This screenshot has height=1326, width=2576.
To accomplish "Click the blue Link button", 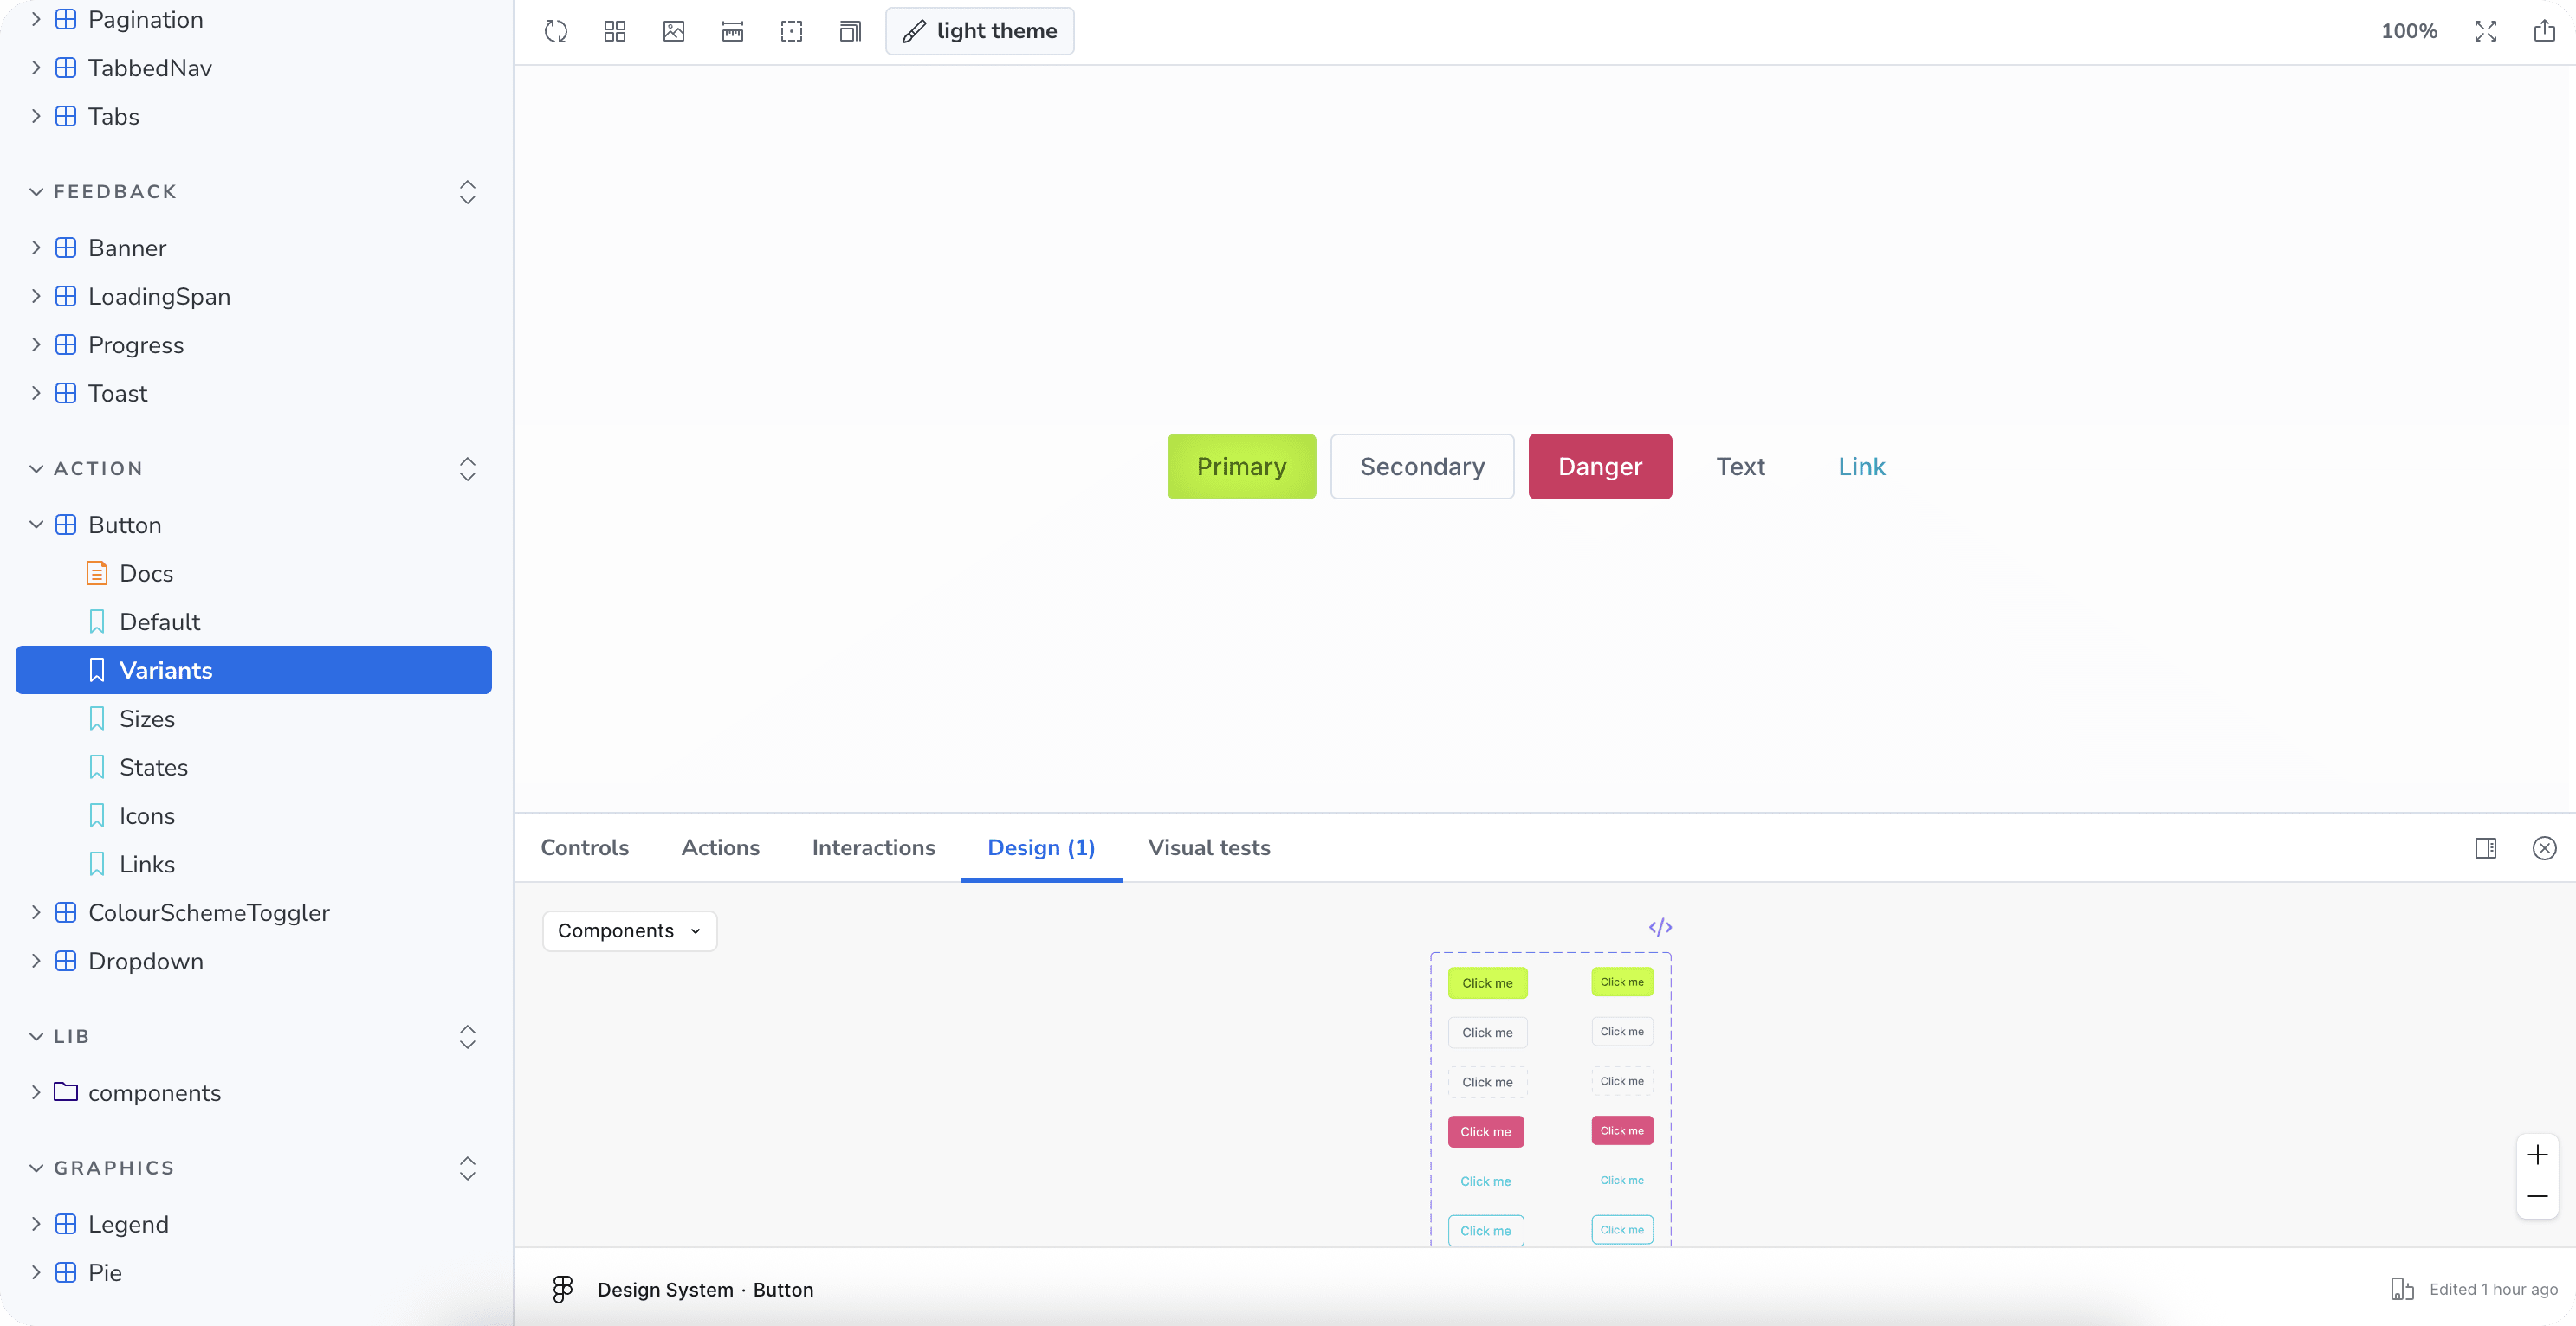I will coord(1861,467).
